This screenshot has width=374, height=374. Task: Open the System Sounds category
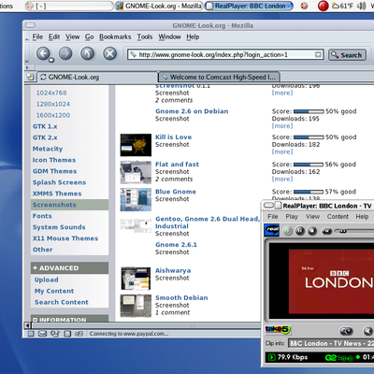click(59, 227)
